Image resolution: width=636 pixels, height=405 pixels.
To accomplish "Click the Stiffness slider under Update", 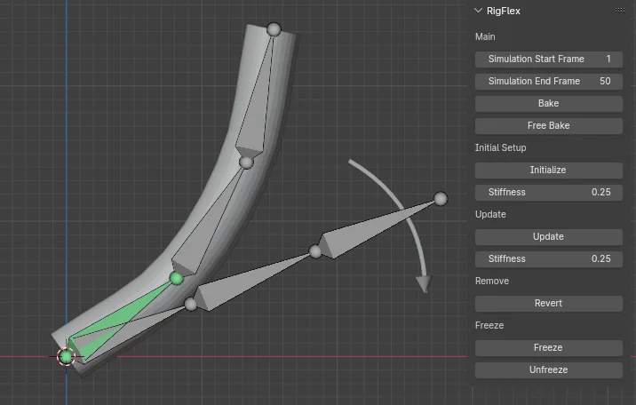I will [548, 258].
